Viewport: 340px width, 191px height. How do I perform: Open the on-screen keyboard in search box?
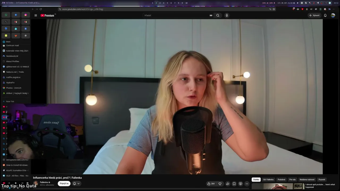211,15
